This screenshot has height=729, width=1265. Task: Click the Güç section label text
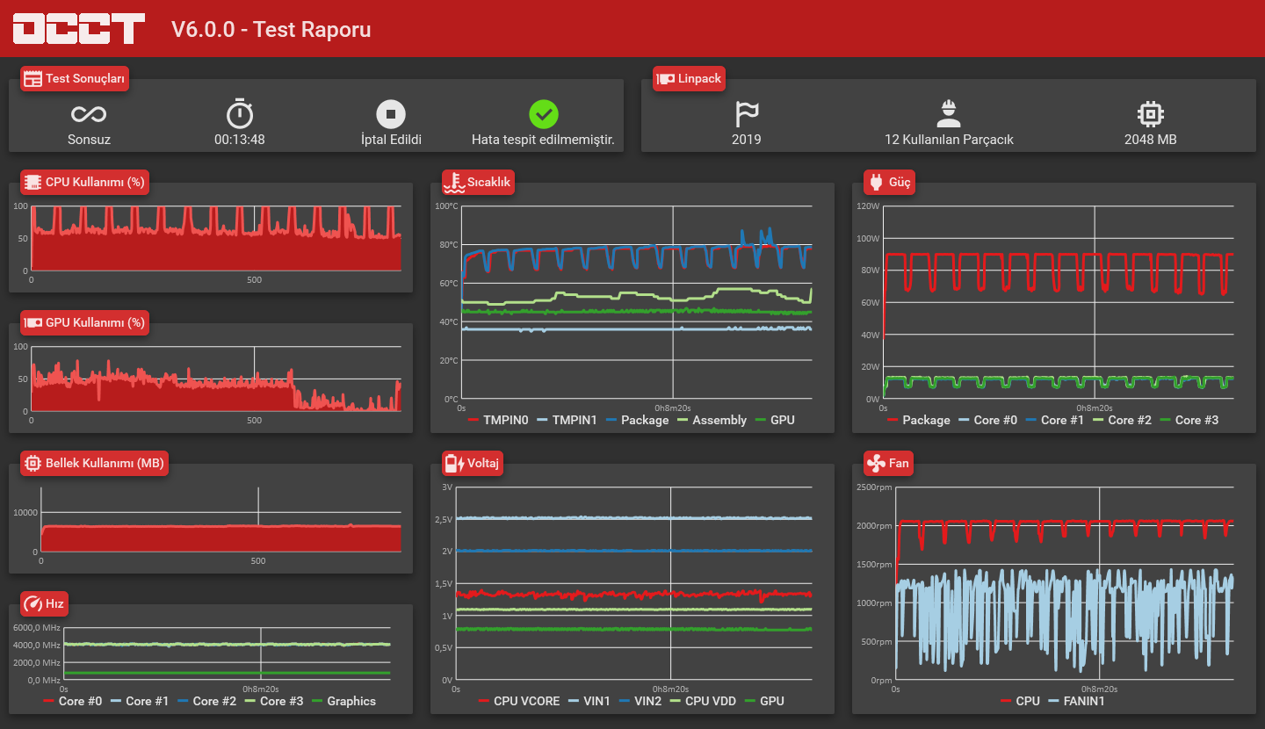point(900,183)
